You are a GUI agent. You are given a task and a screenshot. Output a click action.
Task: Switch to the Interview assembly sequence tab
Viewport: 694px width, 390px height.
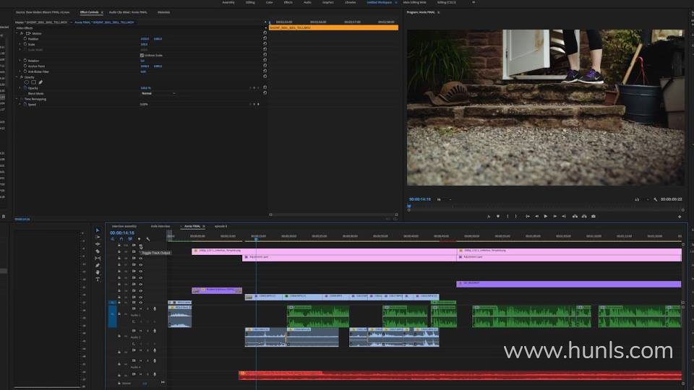click(124, 226)
